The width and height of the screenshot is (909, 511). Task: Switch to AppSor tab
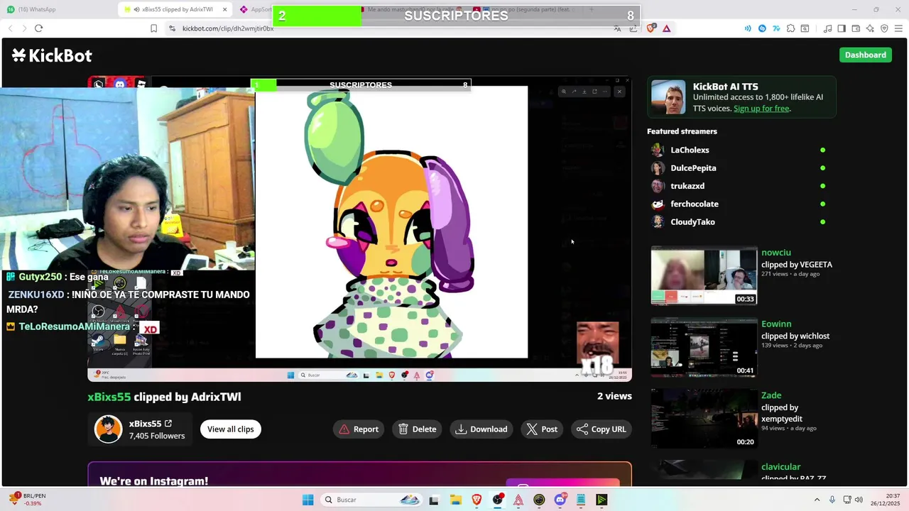[256, 9]
